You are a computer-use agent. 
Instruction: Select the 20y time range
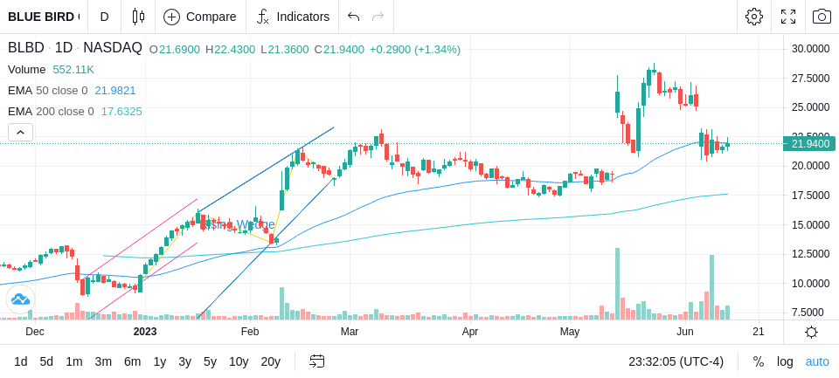click(x=270, y=362)
